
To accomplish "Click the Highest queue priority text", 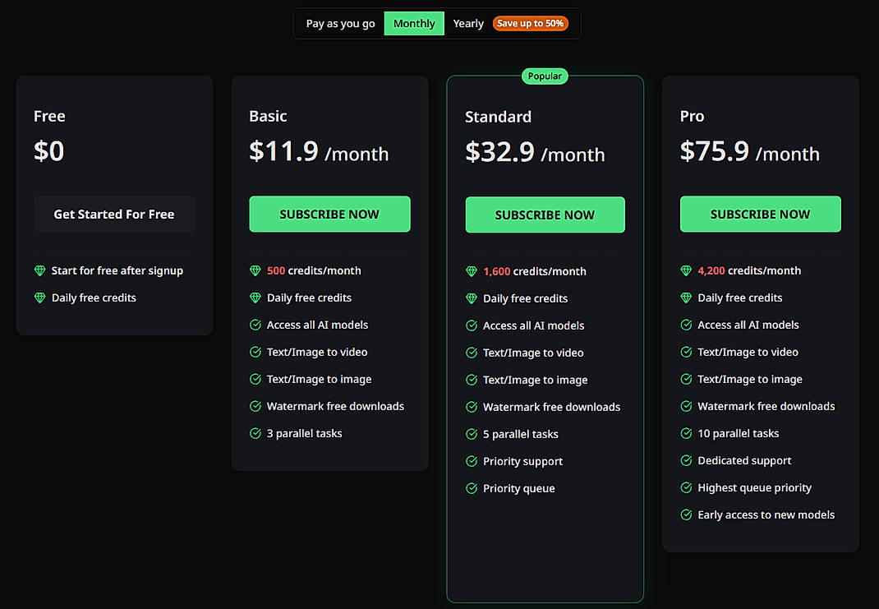I will [755, 488].
